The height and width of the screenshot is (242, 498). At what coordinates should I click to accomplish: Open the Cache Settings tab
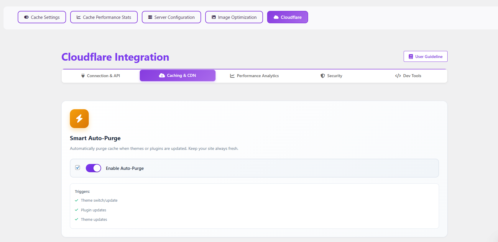point(42,17)
